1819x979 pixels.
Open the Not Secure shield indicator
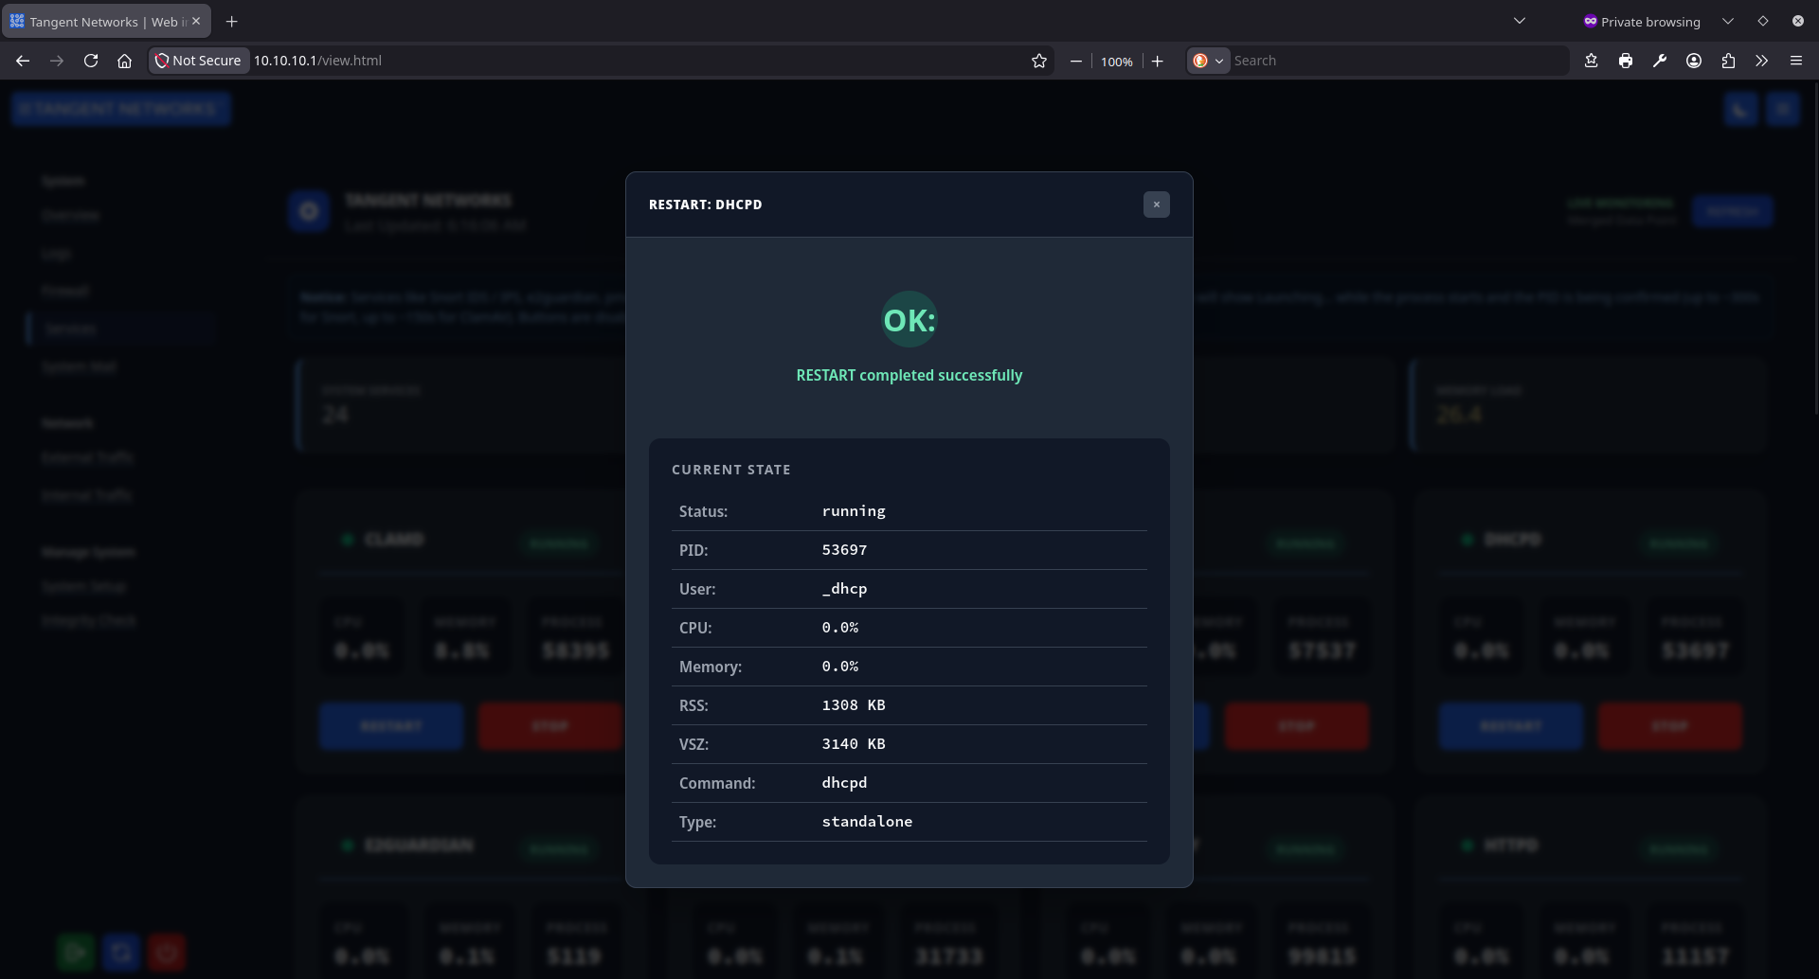coord(198,60)
